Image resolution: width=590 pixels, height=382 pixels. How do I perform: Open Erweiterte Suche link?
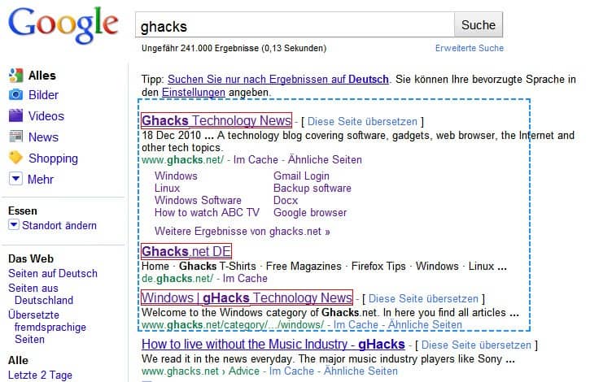[x=470, y=48]
